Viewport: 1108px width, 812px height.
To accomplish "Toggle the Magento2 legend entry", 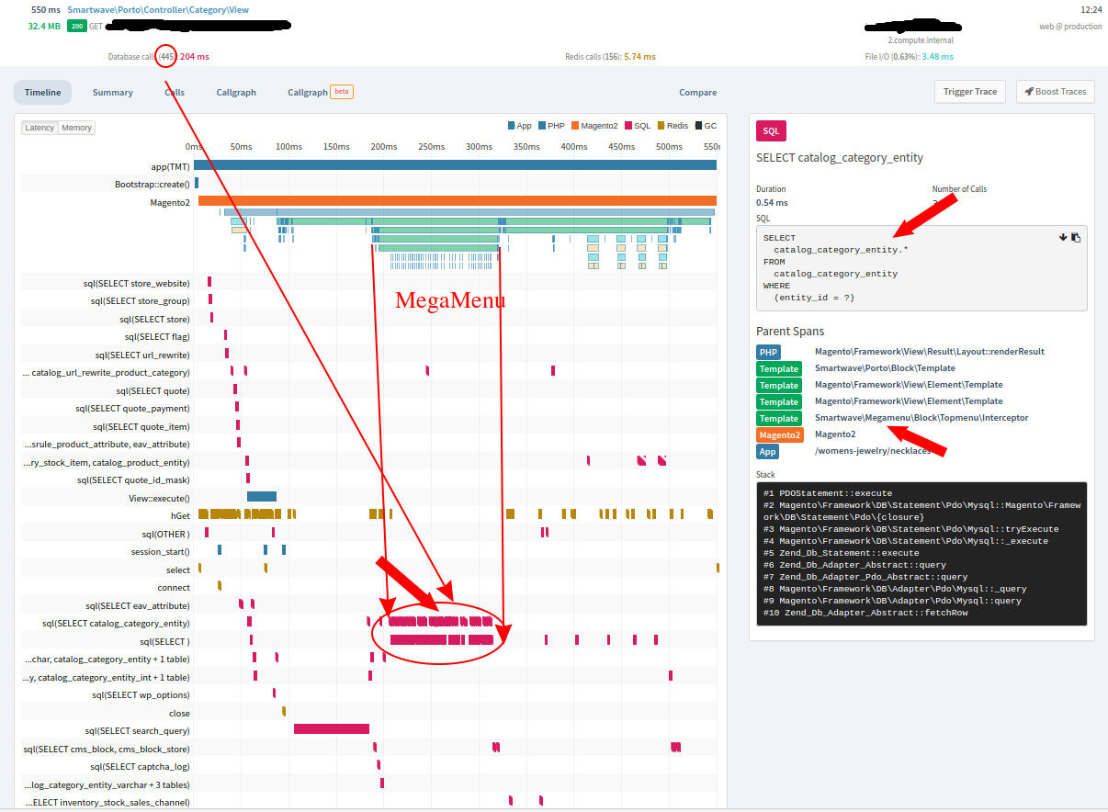I will pos(594,126).
